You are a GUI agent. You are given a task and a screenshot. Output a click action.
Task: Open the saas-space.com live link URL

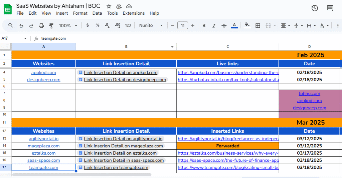228,160
